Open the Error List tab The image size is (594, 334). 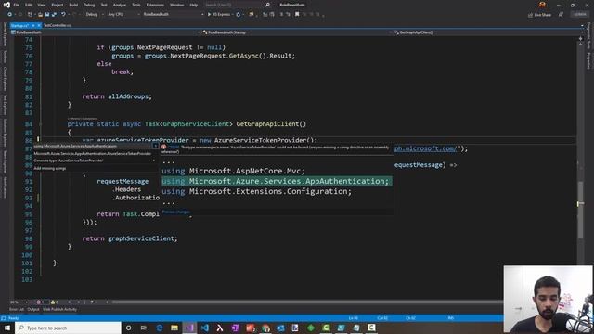[17, 309]
